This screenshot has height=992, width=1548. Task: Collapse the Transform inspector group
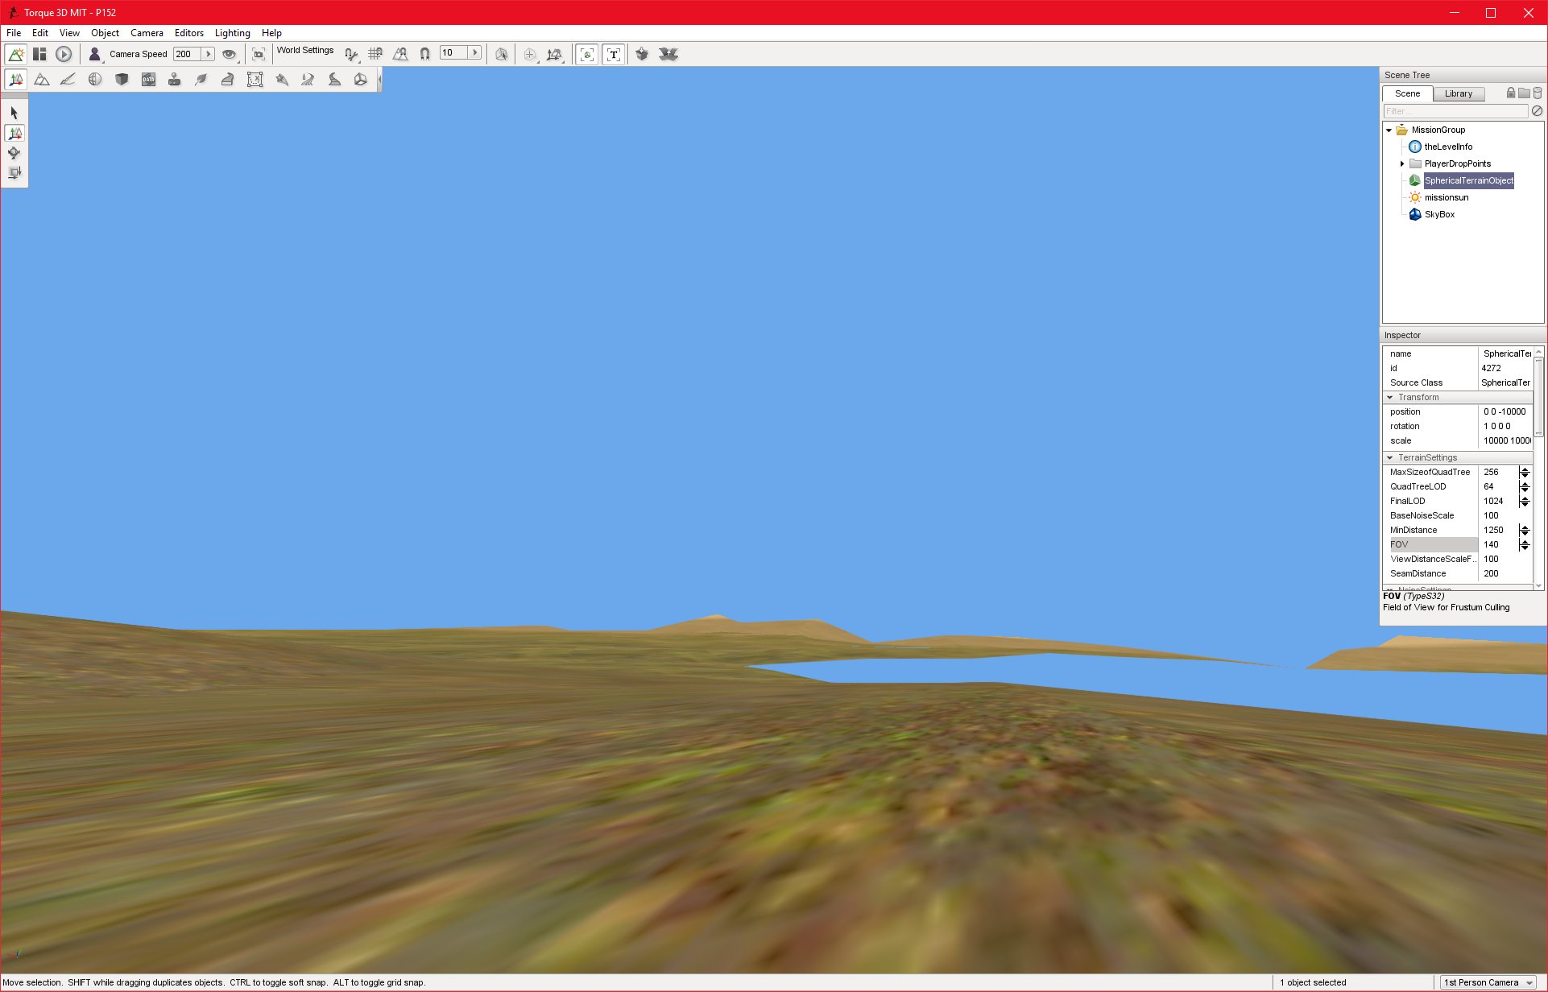click(1390, 398)
